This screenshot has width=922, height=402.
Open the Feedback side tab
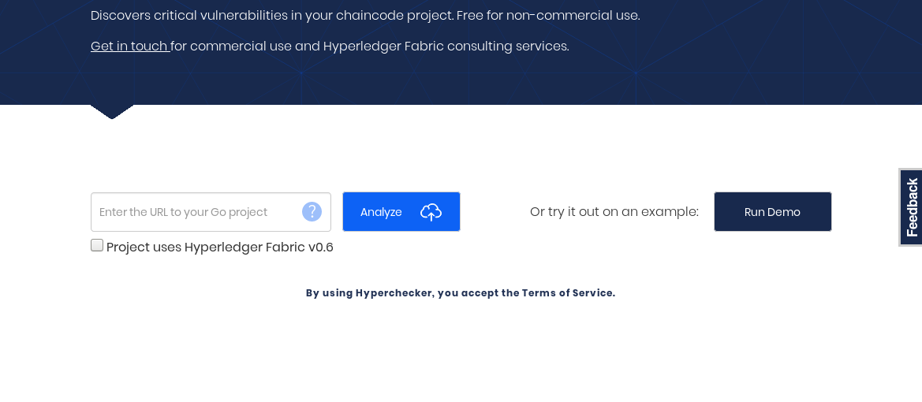(911, 207)
